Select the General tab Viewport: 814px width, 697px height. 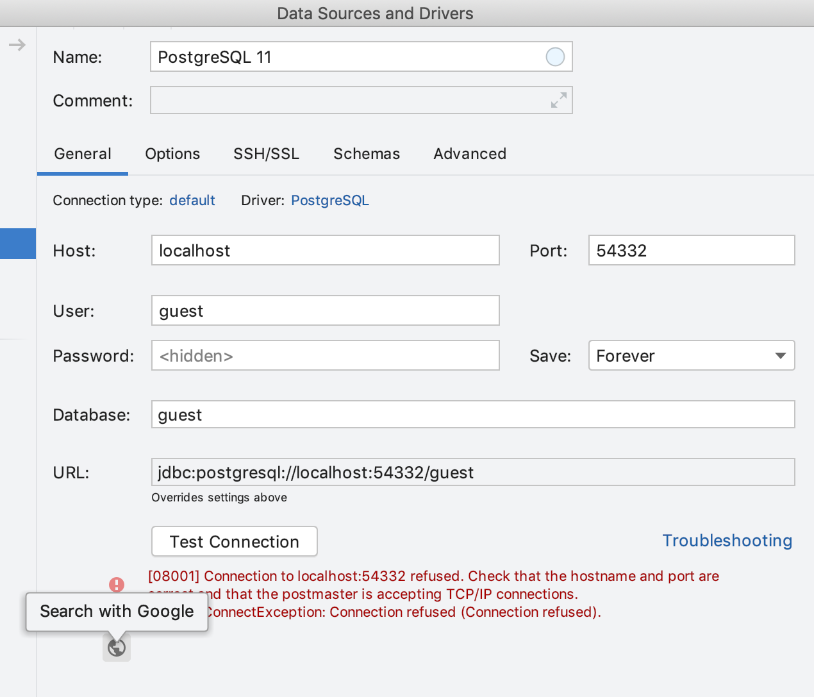point(83,154)
